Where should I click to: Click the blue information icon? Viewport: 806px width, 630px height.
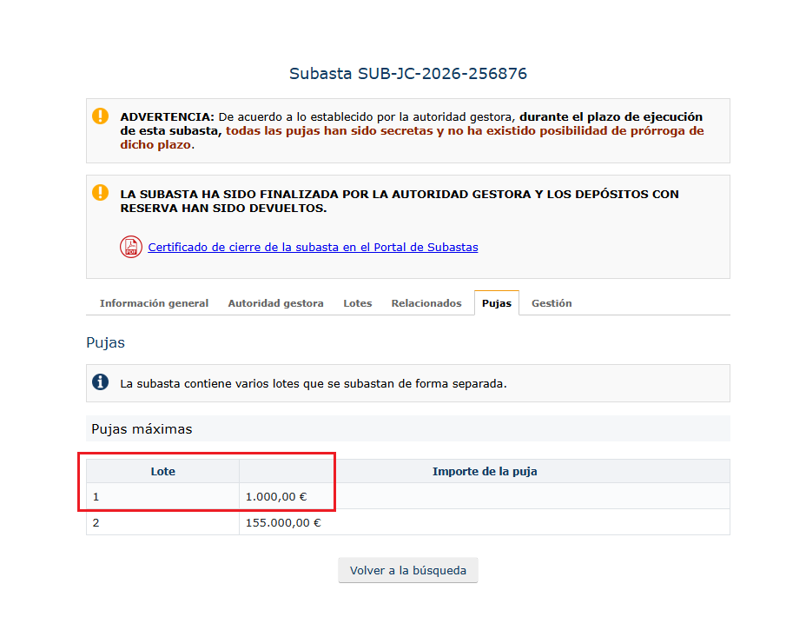(x=100, y=382)
